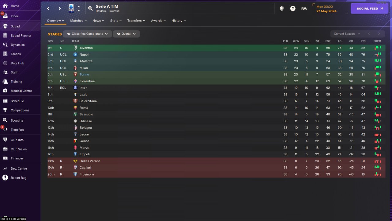Open the Medical Centre icon

click(5, 91)
